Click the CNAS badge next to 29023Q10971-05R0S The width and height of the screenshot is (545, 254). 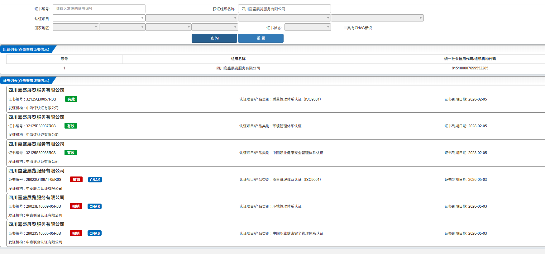click(x=95, y=180)
